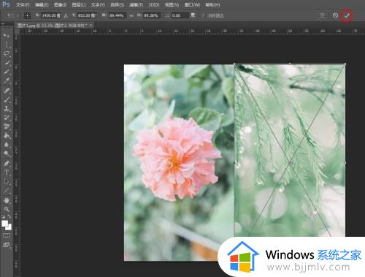Open the Edit (编辑) menu

point(42,4)
